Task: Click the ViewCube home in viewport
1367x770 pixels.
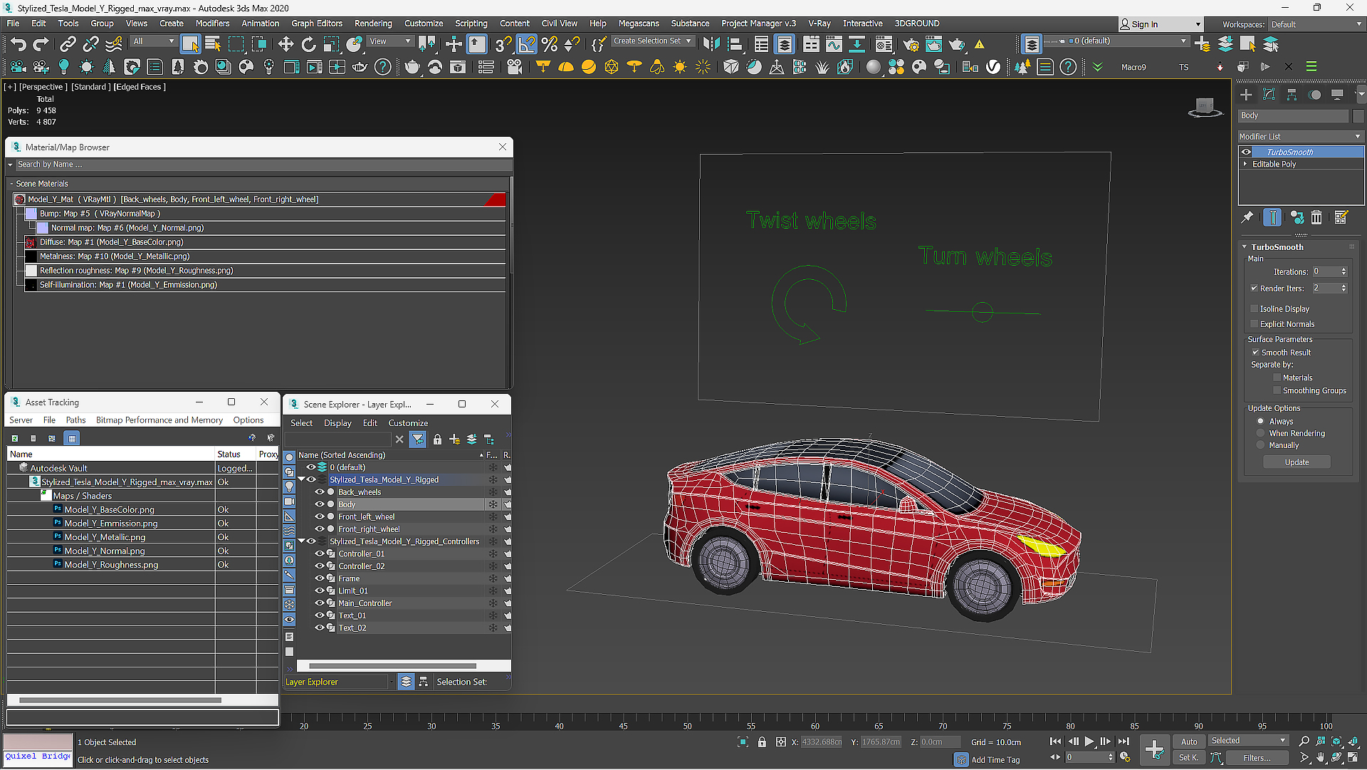Action: (1205, 107)
